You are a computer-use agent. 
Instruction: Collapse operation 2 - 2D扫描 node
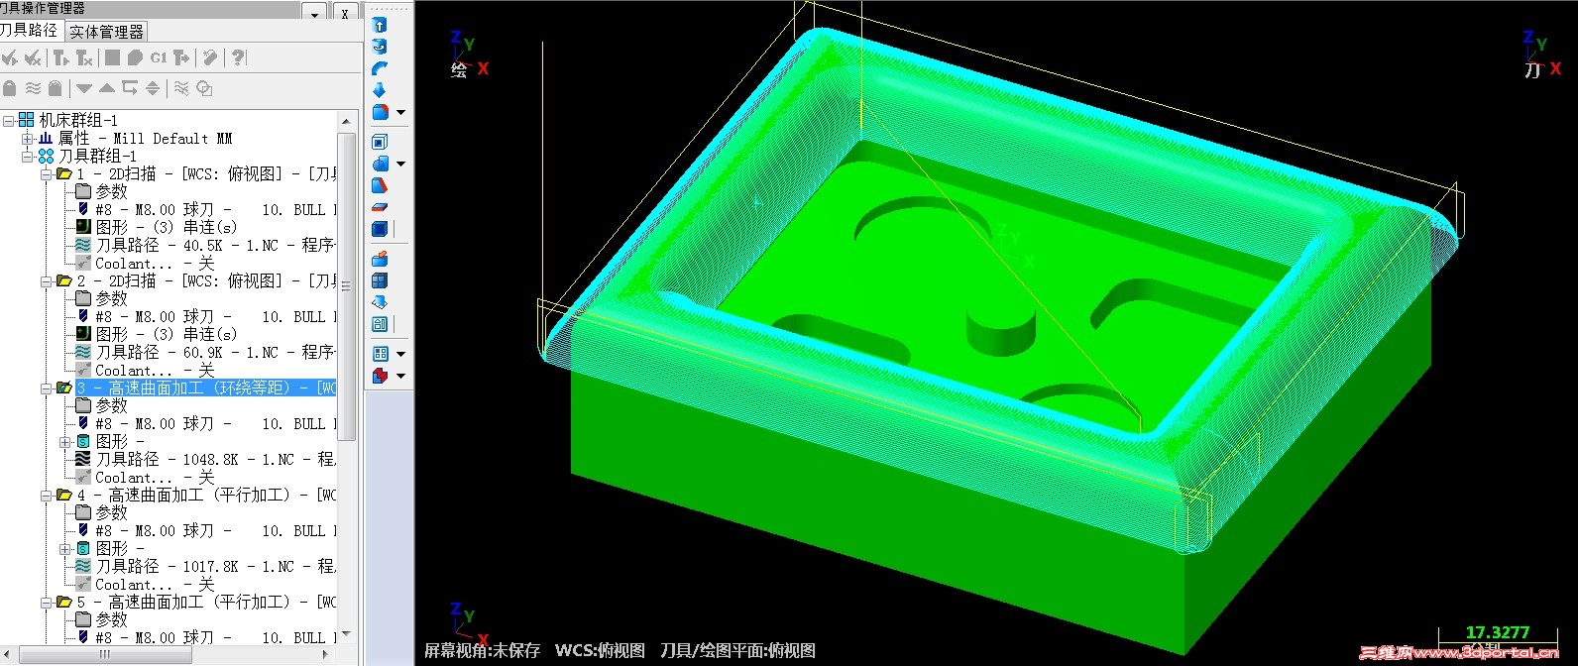46,281
